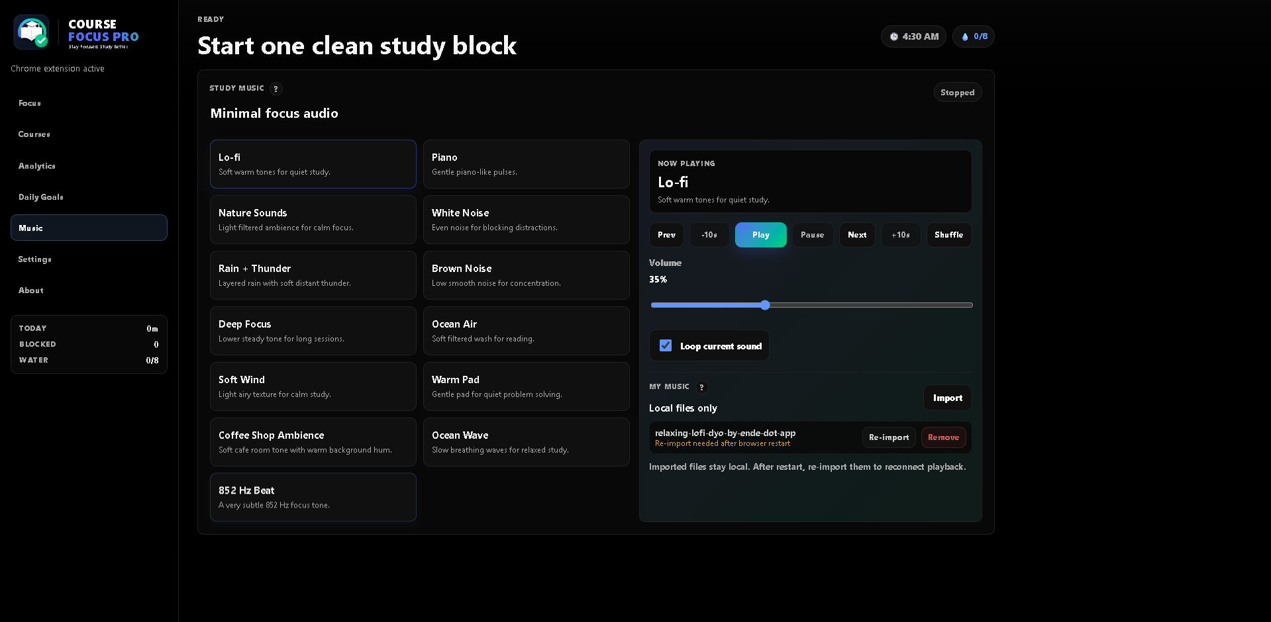
Task: Choose the Soft Wind card
Action: pyautogui.click(x=313, y=386)
